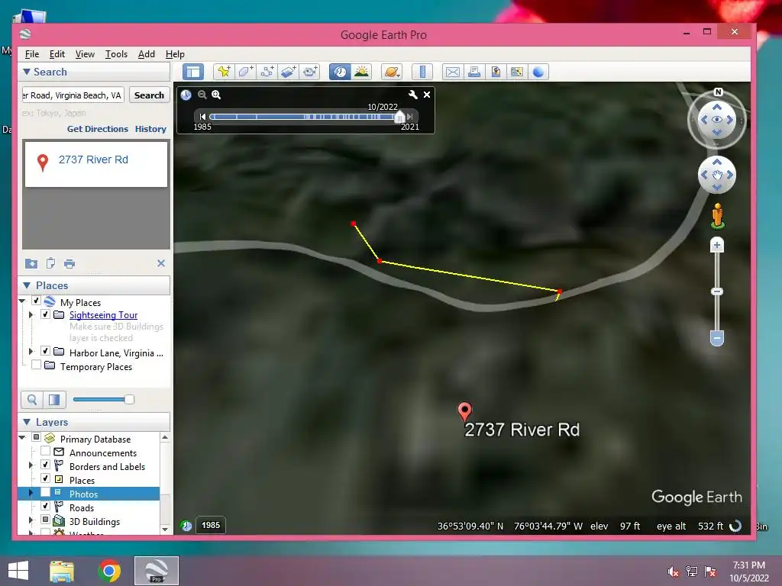Collapse the Layers panel
Viewport: 782px width, 586px height.
click(x=27, y=422)
